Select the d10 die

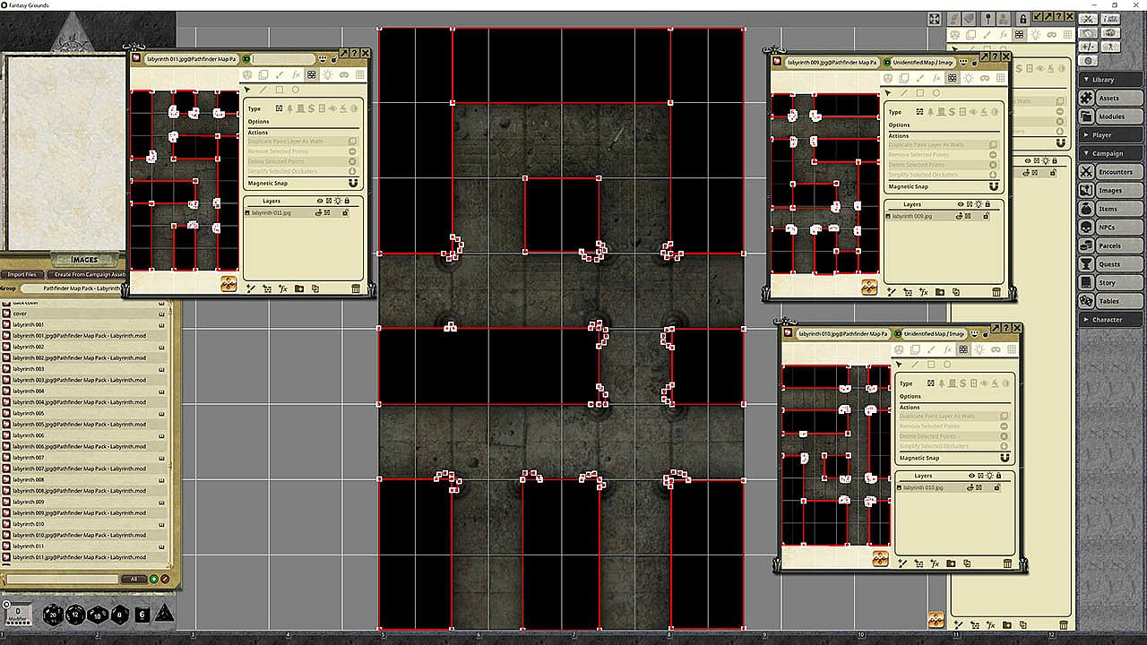pos(98,615)
